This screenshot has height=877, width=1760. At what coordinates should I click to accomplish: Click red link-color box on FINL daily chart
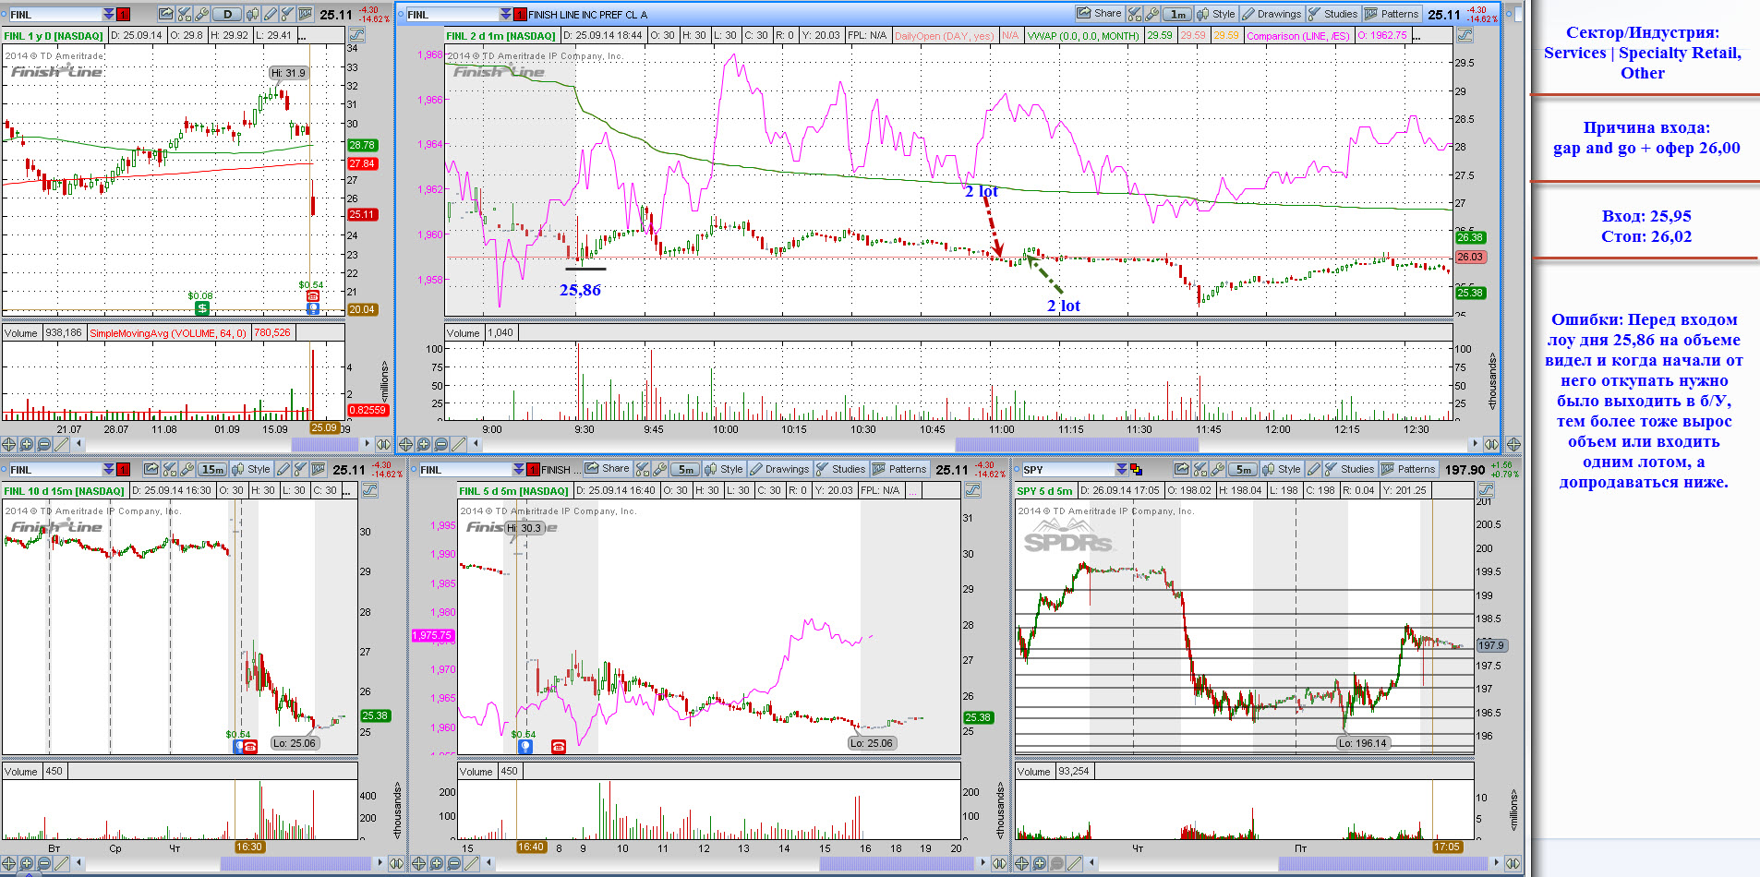coord(124,14)
